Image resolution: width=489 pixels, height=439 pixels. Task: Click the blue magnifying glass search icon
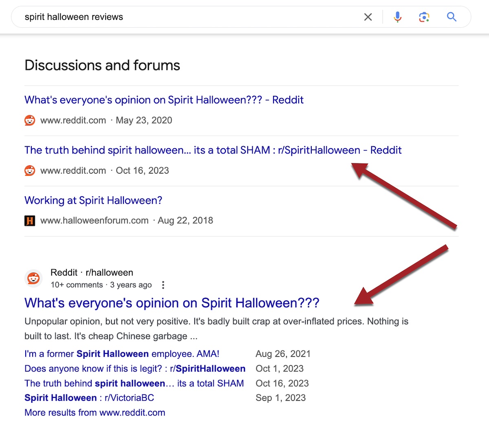click(452, 17)
